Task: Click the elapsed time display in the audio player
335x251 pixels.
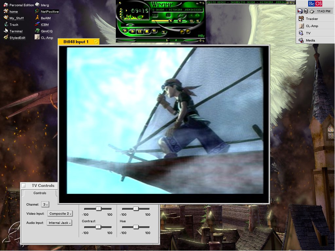Action: click(x=140, y=11)
